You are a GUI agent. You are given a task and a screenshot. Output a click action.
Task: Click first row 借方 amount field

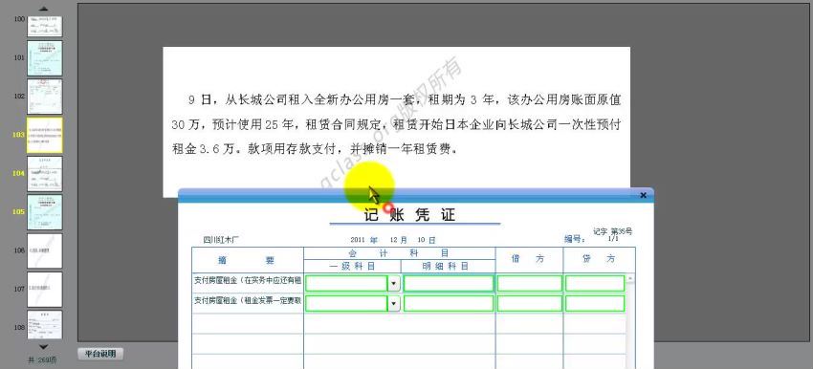point(529,284)
